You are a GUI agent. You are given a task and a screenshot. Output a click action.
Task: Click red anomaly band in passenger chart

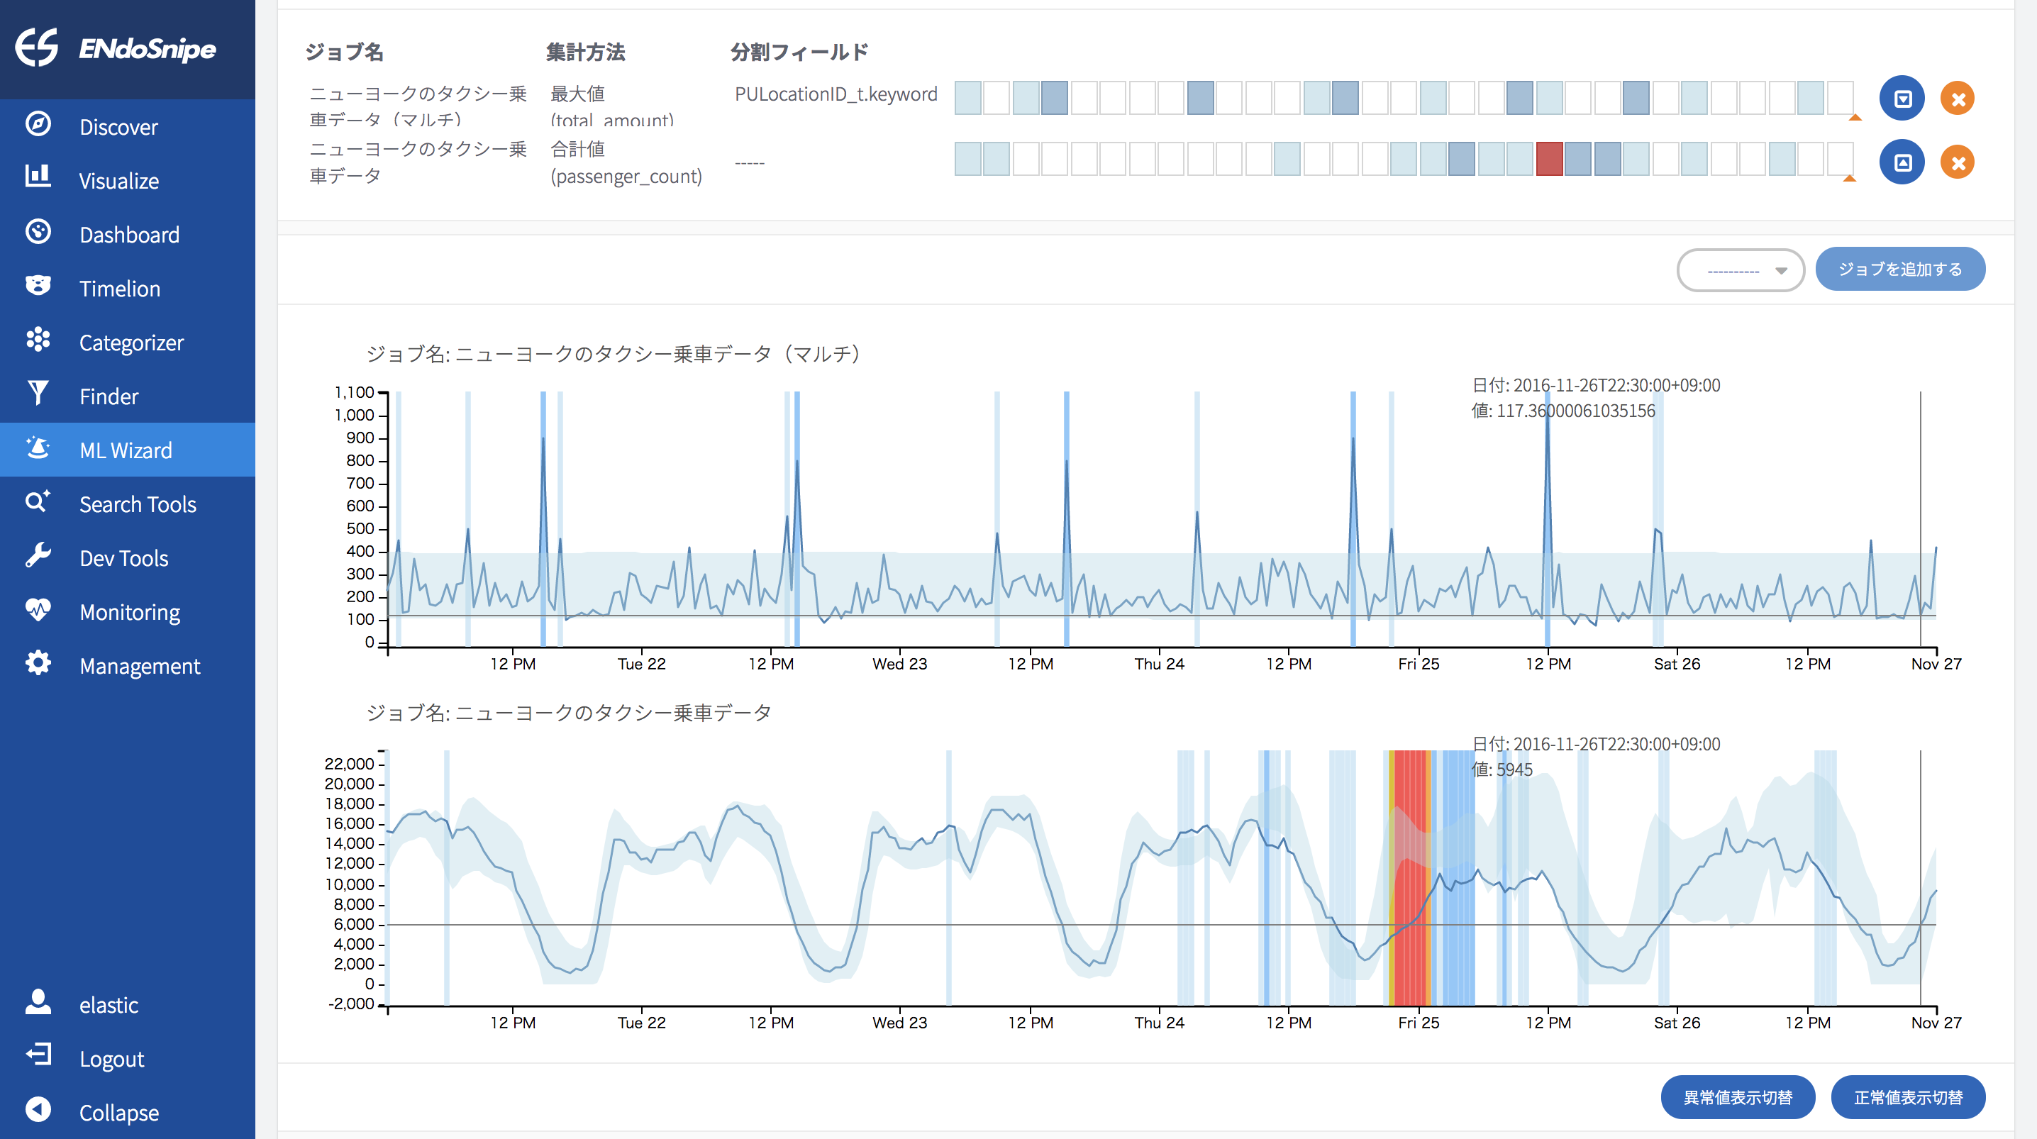(1410, 877)
